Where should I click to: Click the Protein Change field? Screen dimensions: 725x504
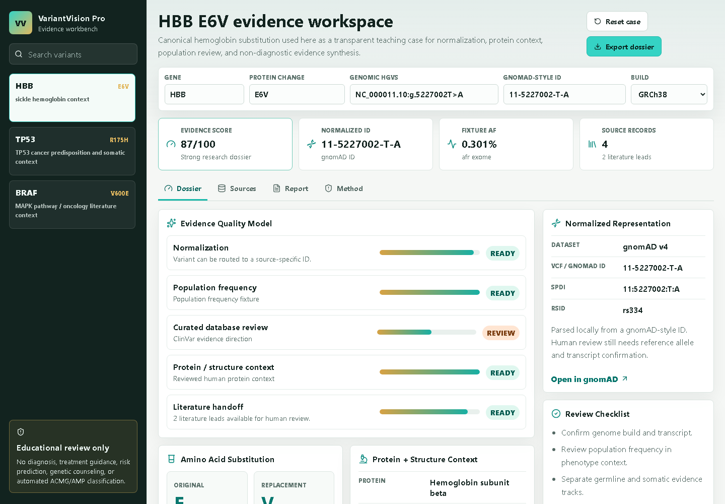point(297,94)
